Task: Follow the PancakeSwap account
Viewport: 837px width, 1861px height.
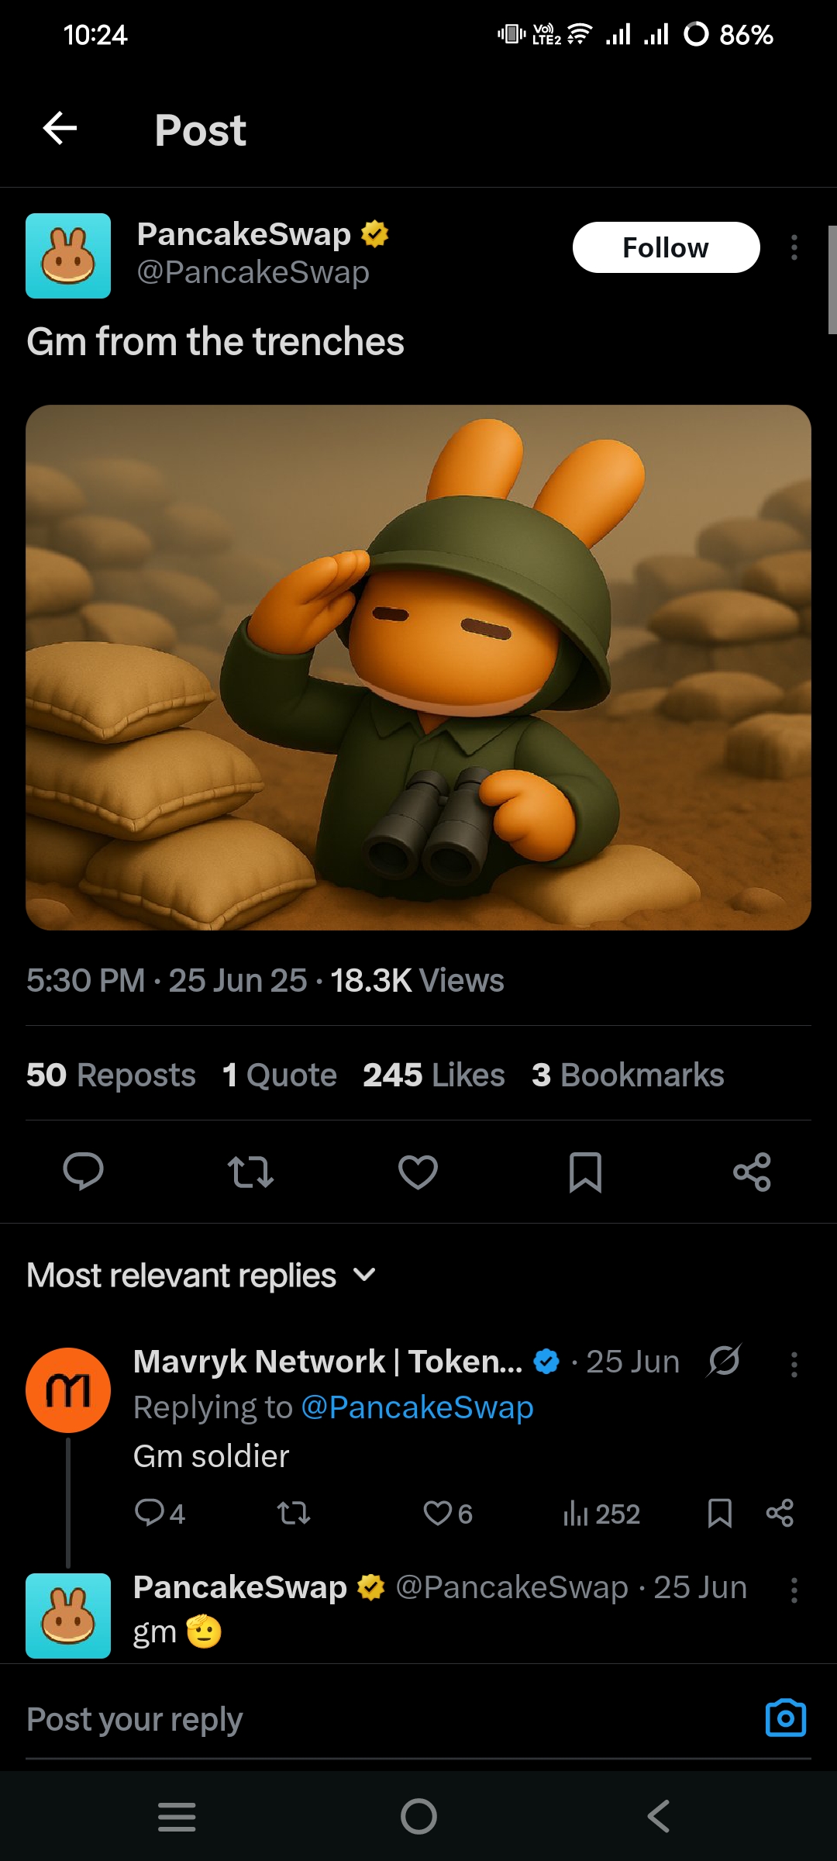Action: point(666,247)
